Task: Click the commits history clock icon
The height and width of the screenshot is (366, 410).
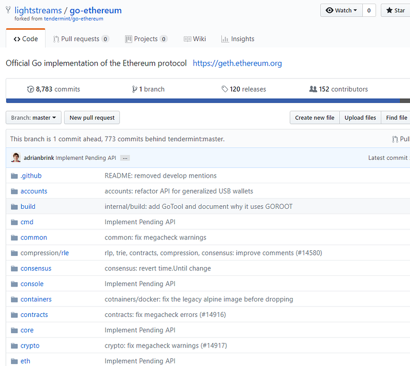Action: tap(31, 89)
